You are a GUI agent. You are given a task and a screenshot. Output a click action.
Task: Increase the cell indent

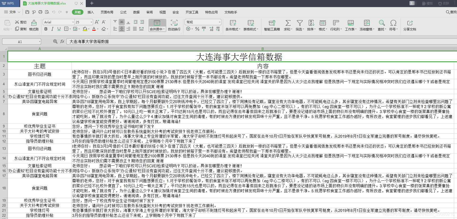point(142,22)
